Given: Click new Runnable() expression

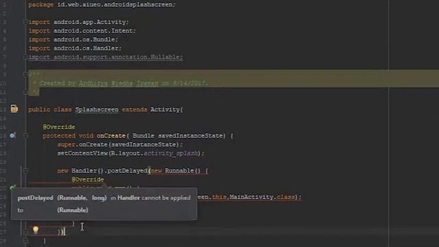Looking at the screenshot, I should click(x=176, y=171).
